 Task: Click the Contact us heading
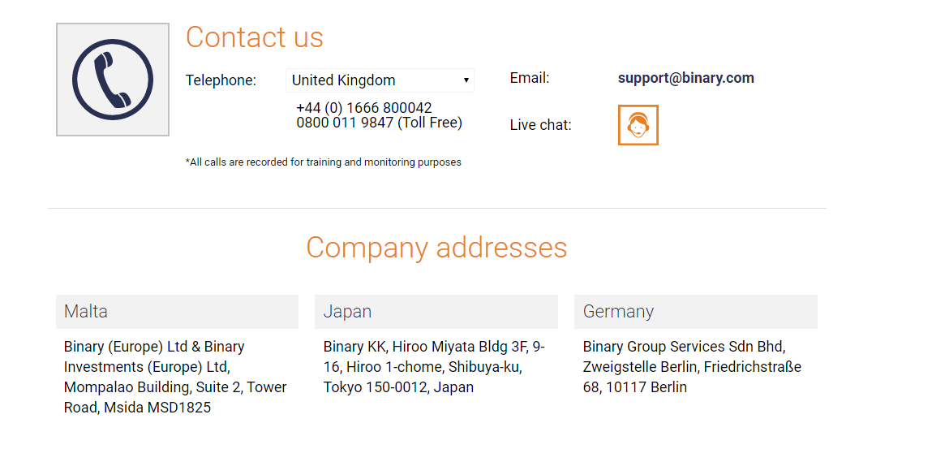[x=255, y=37]
